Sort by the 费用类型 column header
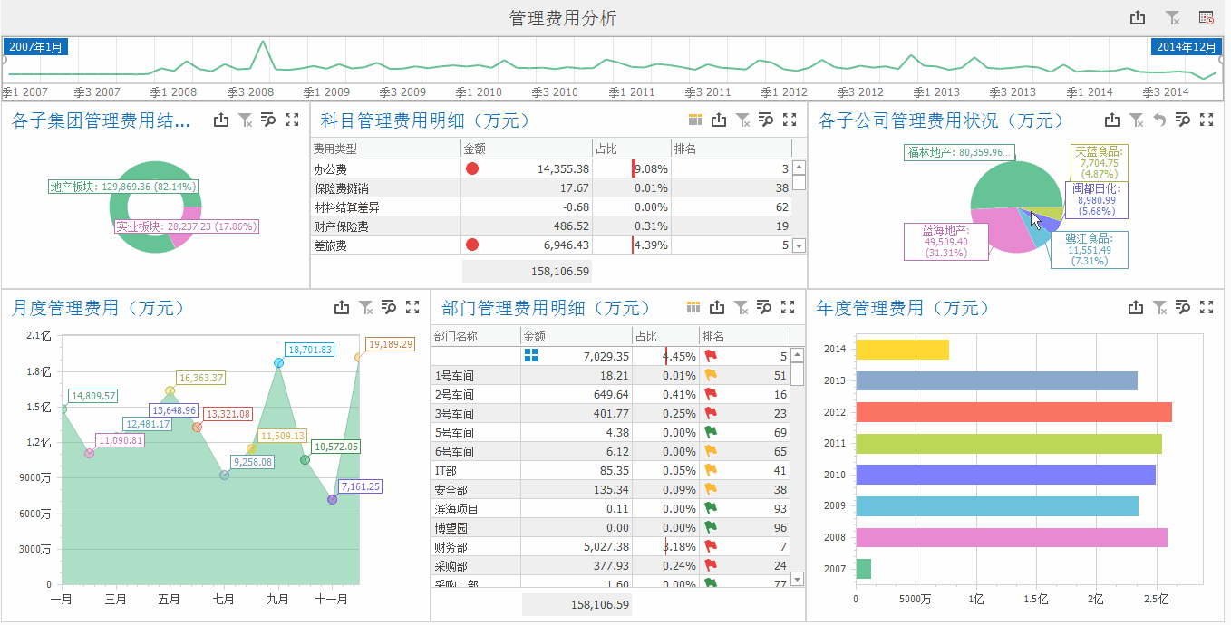Image resolution: width=1231 pixels, height=625 pixels. [385, 149]
